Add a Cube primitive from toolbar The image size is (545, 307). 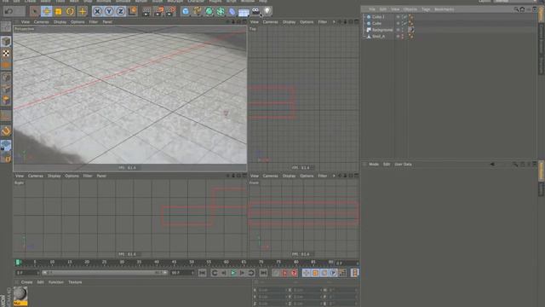(x=186, y=11)
